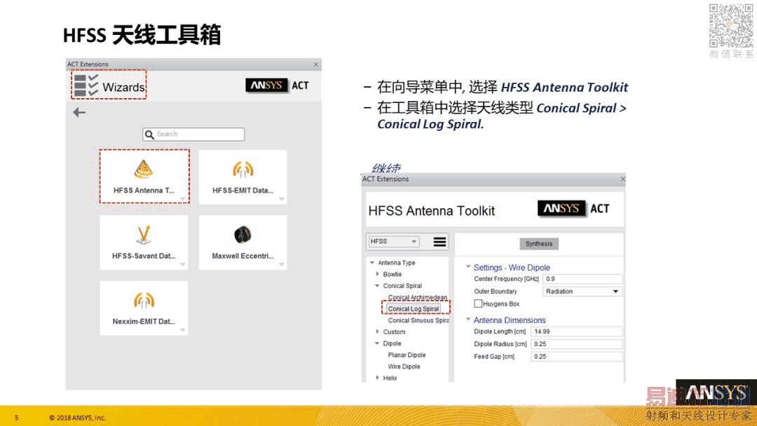Expand HFSS-Savant Dat tile dropdown arrow
This screenshot has width=757, height=426.
tap(182, 264)
